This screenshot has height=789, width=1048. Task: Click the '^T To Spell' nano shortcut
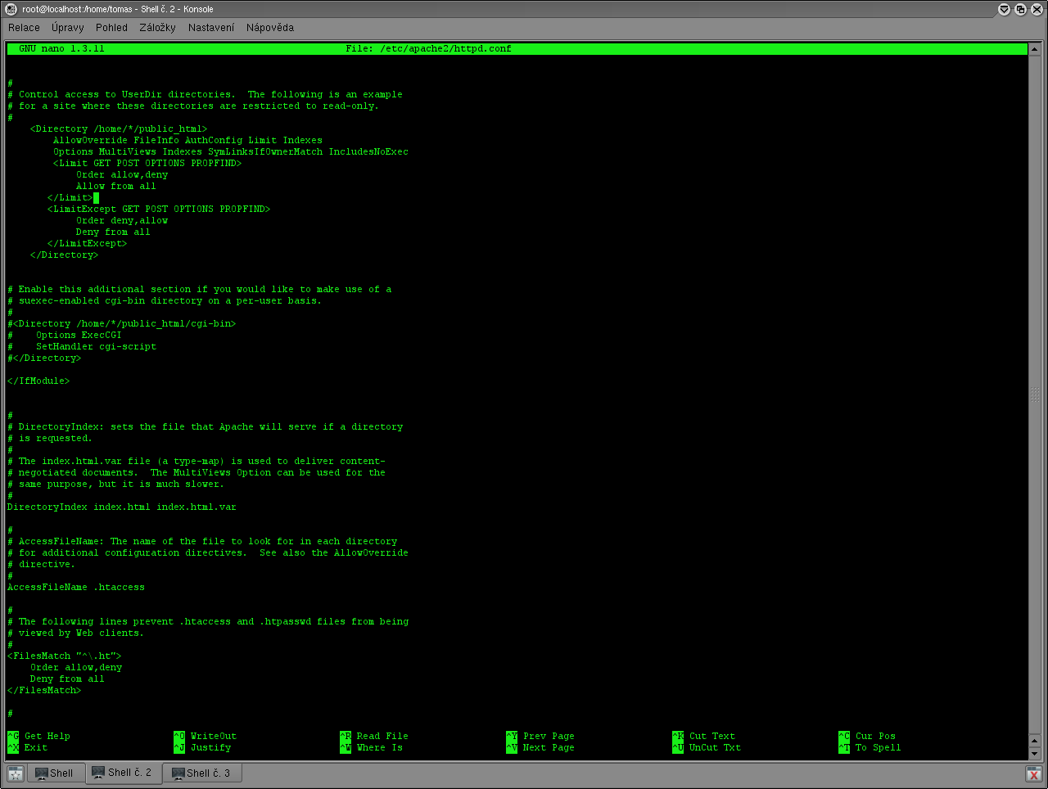pyautogui.click(x=870, y=748)
